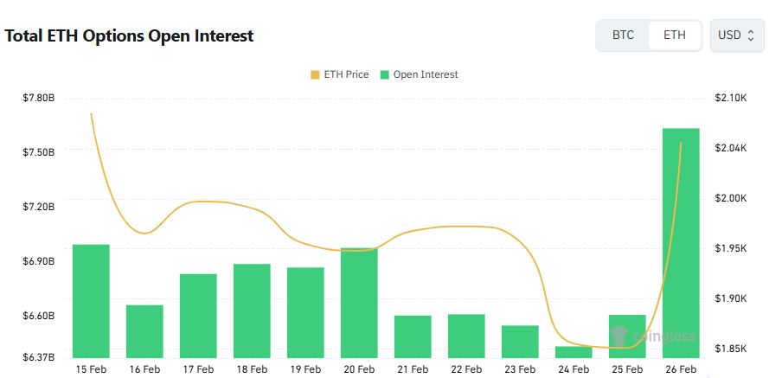The image size is (769, 378).
Task: Click the Open Interest legend label
Action: point(426,75)
